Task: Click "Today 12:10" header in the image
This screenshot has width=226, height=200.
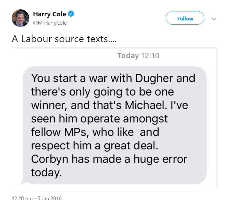Action: (x=138, y=56)
